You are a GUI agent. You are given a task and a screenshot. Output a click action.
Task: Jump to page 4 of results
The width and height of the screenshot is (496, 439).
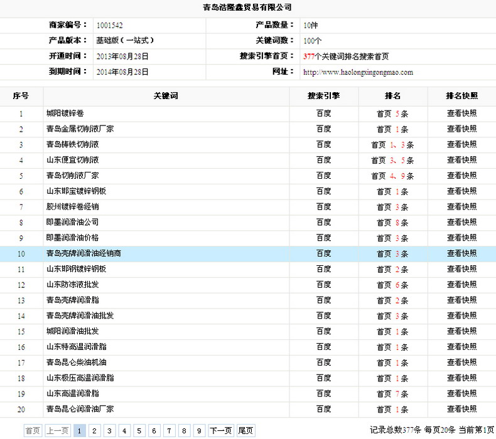pos(124,431)
